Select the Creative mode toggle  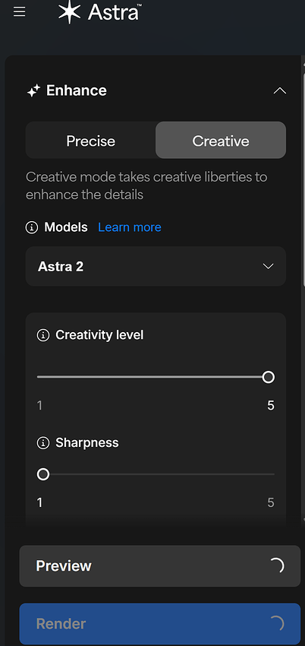(221, 140)
